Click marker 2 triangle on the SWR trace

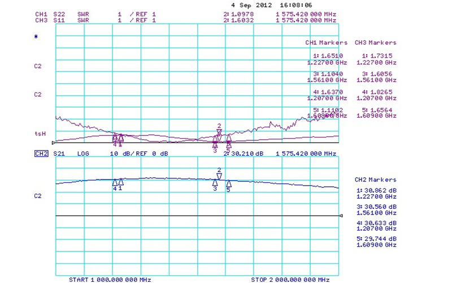(x=219, y=132)
